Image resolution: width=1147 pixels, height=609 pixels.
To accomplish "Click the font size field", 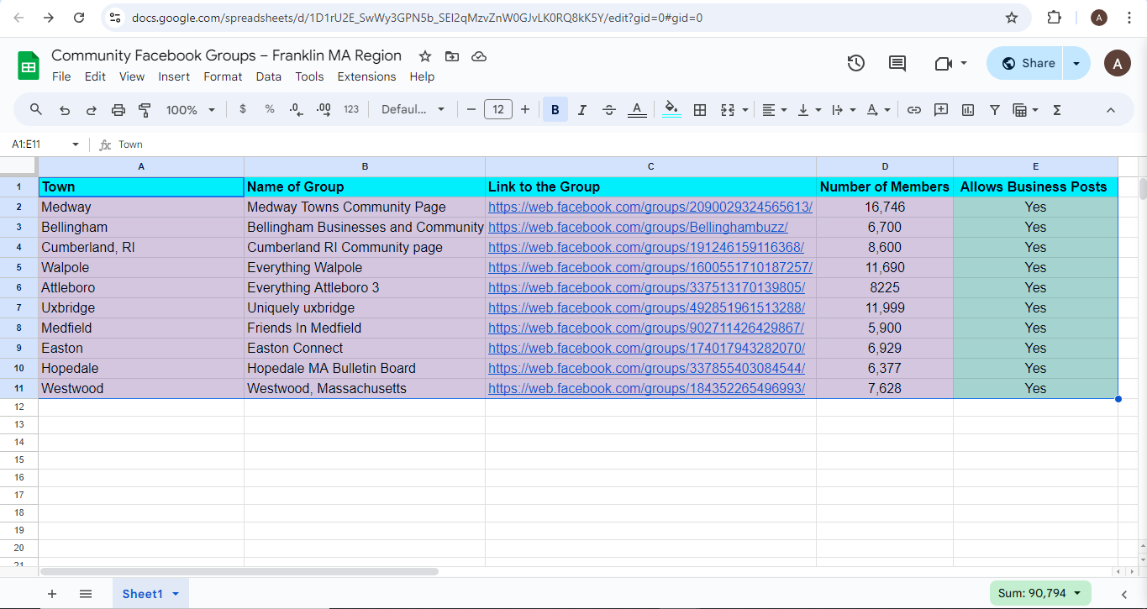I will tap(498, 109).
